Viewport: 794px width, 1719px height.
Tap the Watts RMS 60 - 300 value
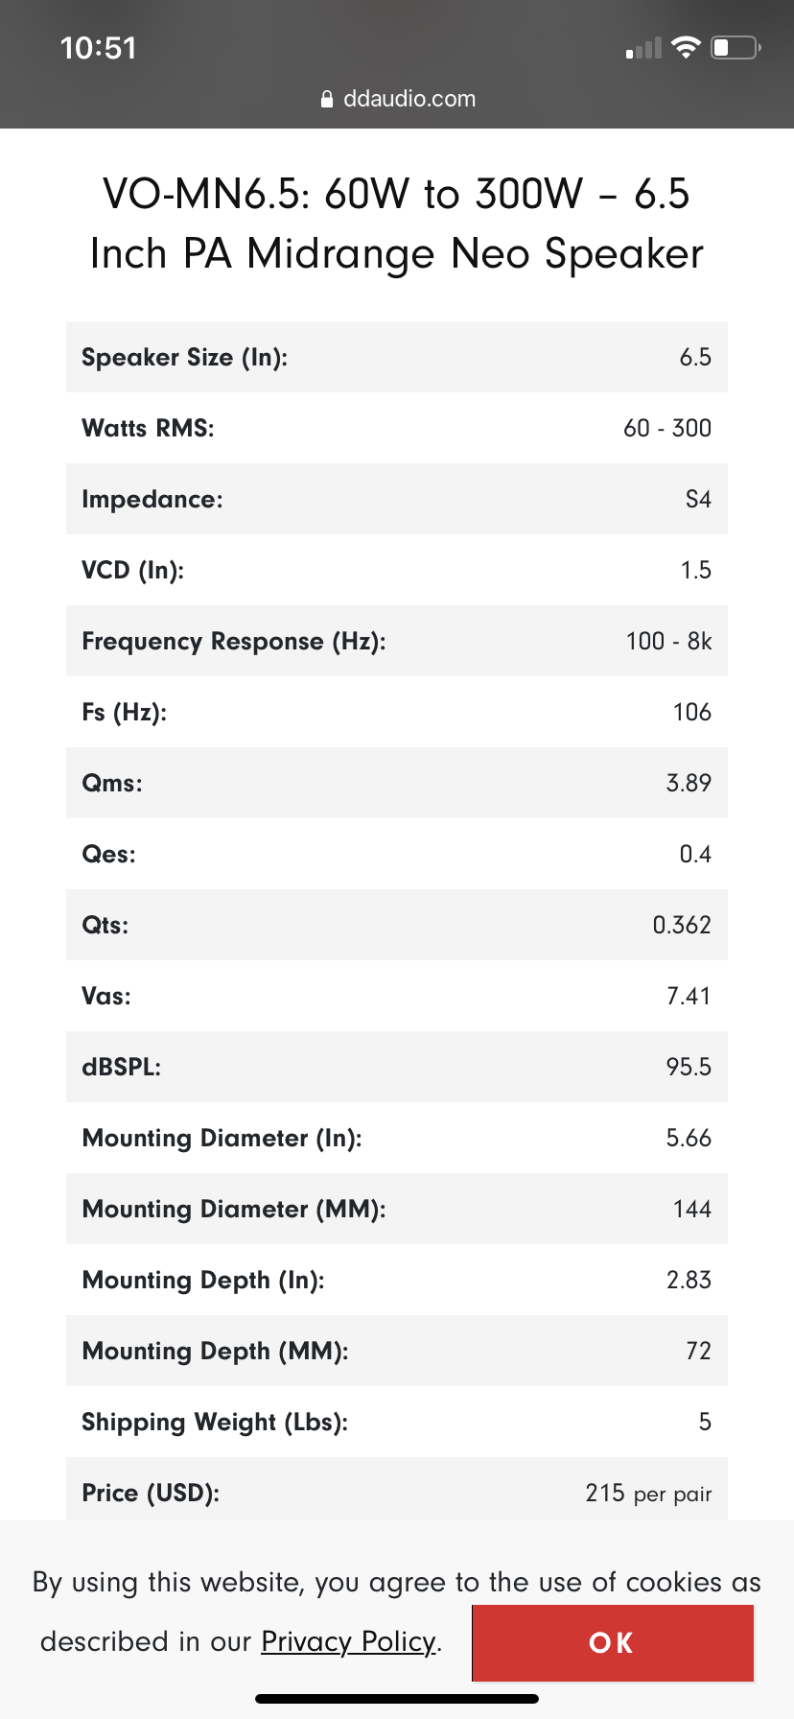(x=667, y=428)
